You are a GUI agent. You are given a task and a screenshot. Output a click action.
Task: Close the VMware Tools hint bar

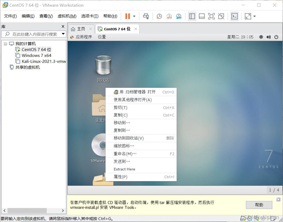pyautogui.click(x=278, y=199)
